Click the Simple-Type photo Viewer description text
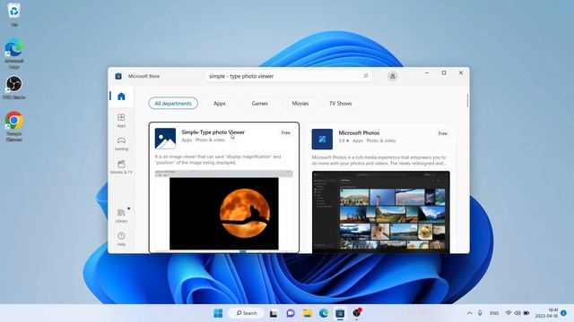This screenshot has width=574, height=322. [x=218, y=159]
